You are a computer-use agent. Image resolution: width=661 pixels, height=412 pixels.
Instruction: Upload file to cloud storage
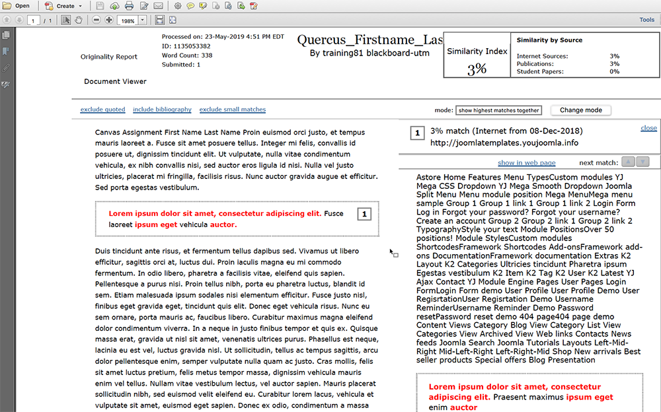pyautogui.click(x=114, y=6)
